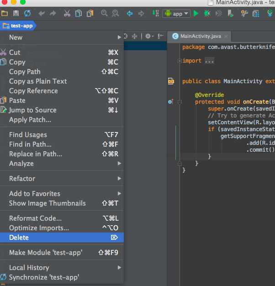Select Find in Path... entry
Viewport: 275px width, 286px height.
pos(62,144)
